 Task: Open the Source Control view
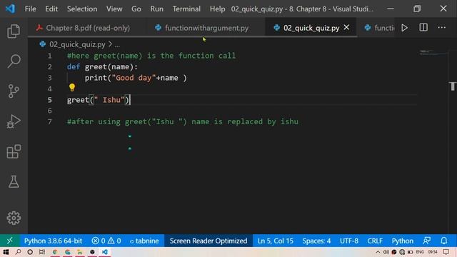14,91
